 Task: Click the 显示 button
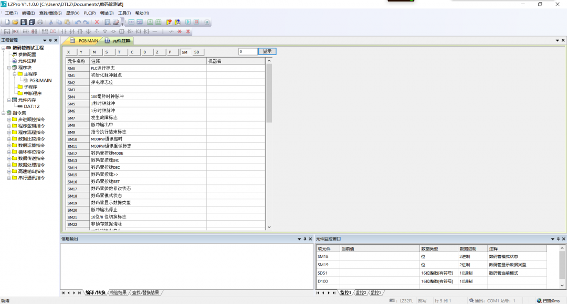pos(267,51)
